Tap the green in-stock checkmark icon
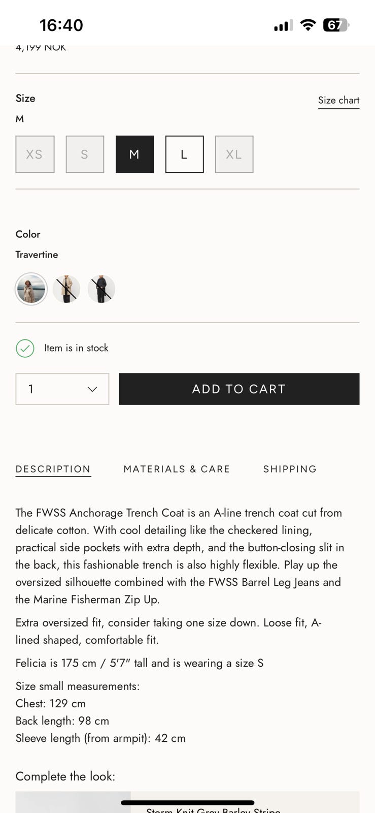 pos(25,348)
